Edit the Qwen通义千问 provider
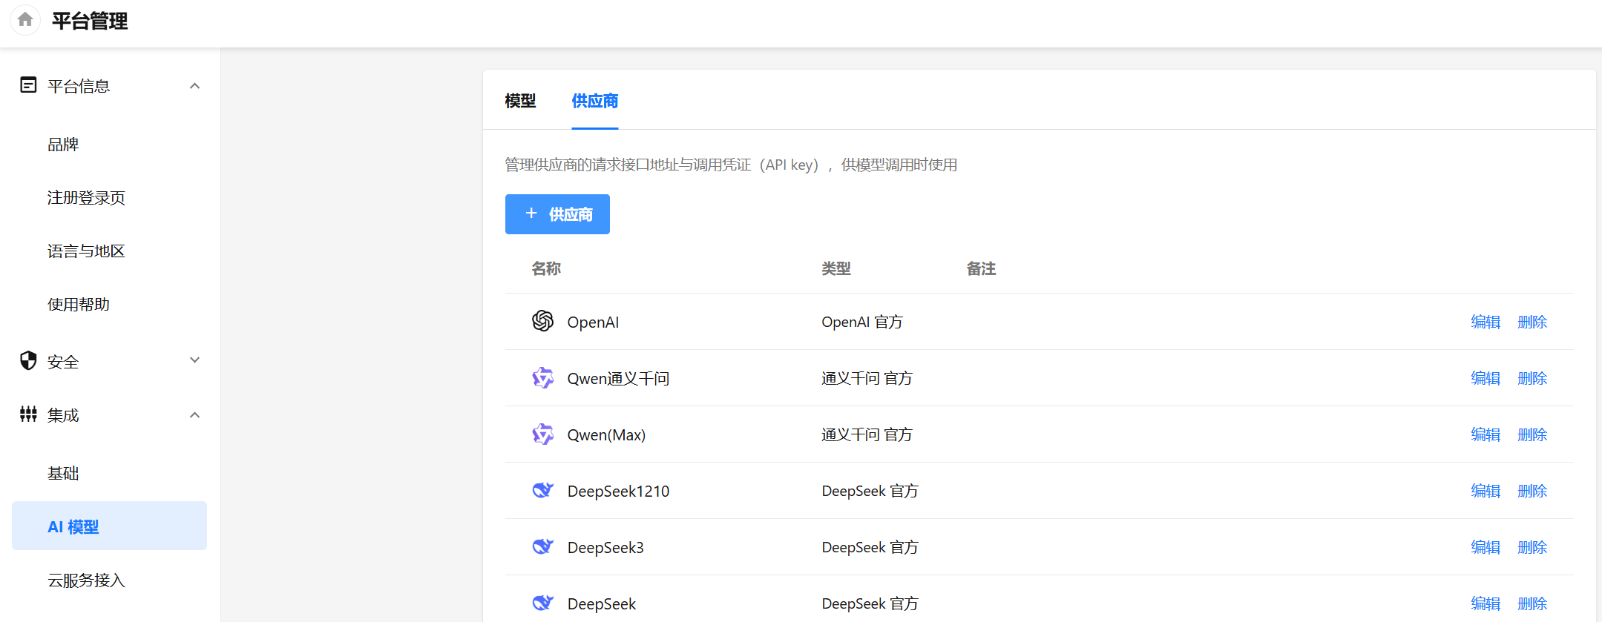Viewport: 1602px width, 622px height. (x=1486, y=378)
